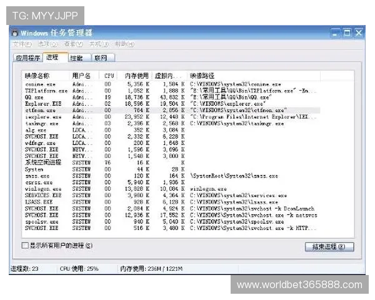Sort by CPU column header
375x300 pixels.
(109, 76)
